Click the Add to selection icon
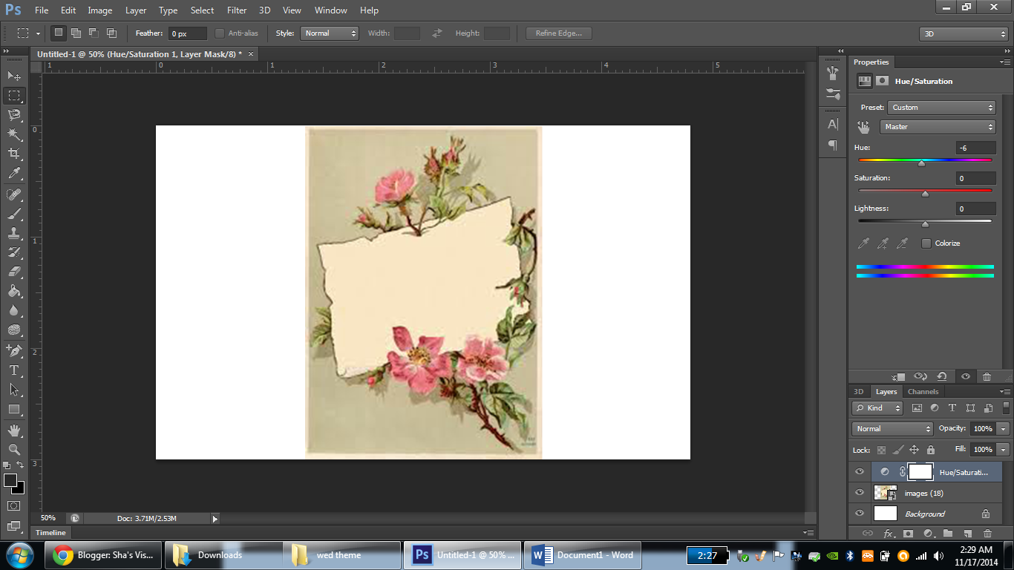1014x570 pixels. point(76,33)
